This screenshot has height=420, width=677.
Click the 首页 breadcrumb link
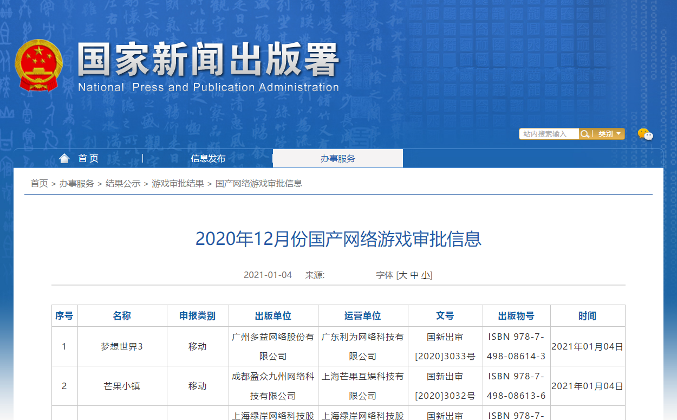click(39, 183)
